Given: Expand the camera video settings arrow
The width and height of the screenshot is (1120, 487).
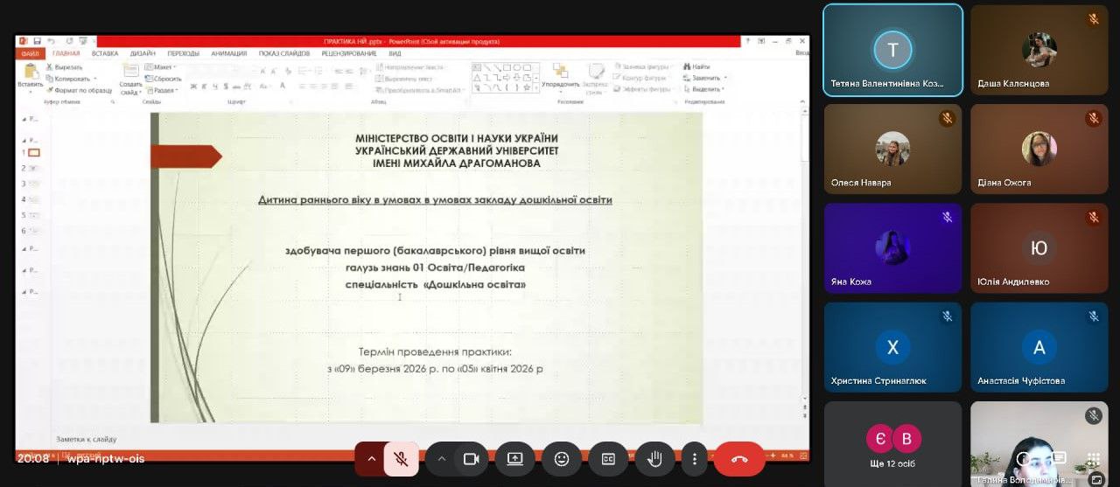Looking at the screenshot, I should [x=442, y=459].
